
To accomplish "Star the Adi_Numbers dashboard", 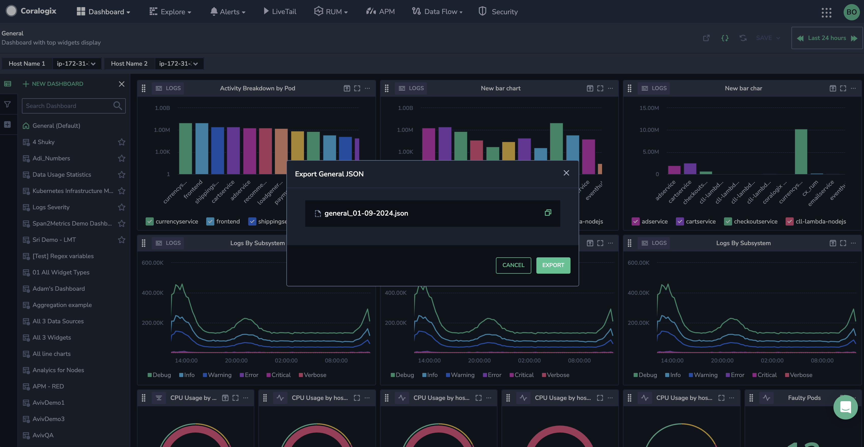I will 122,158.
